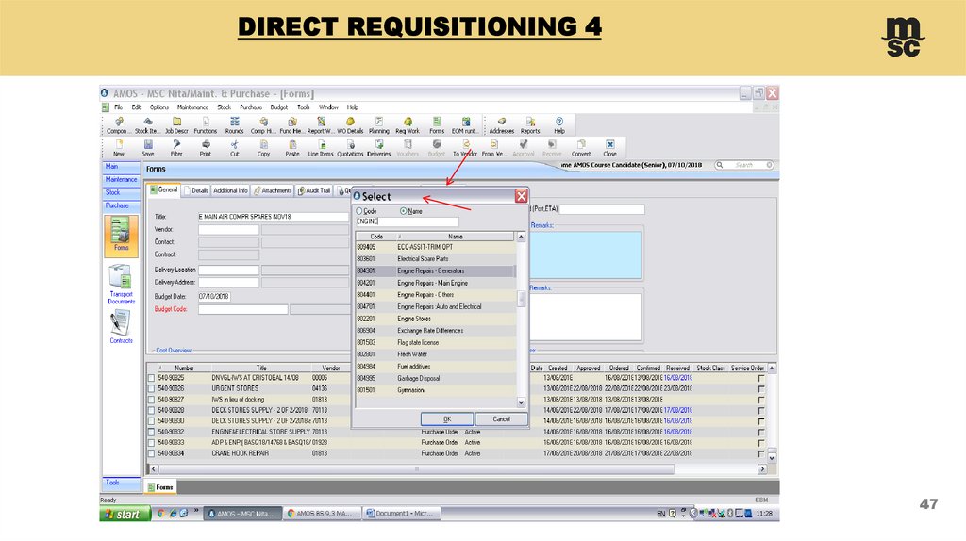
Task: Tick checkbox for form 540-90825
Action: tap(151, 378)
